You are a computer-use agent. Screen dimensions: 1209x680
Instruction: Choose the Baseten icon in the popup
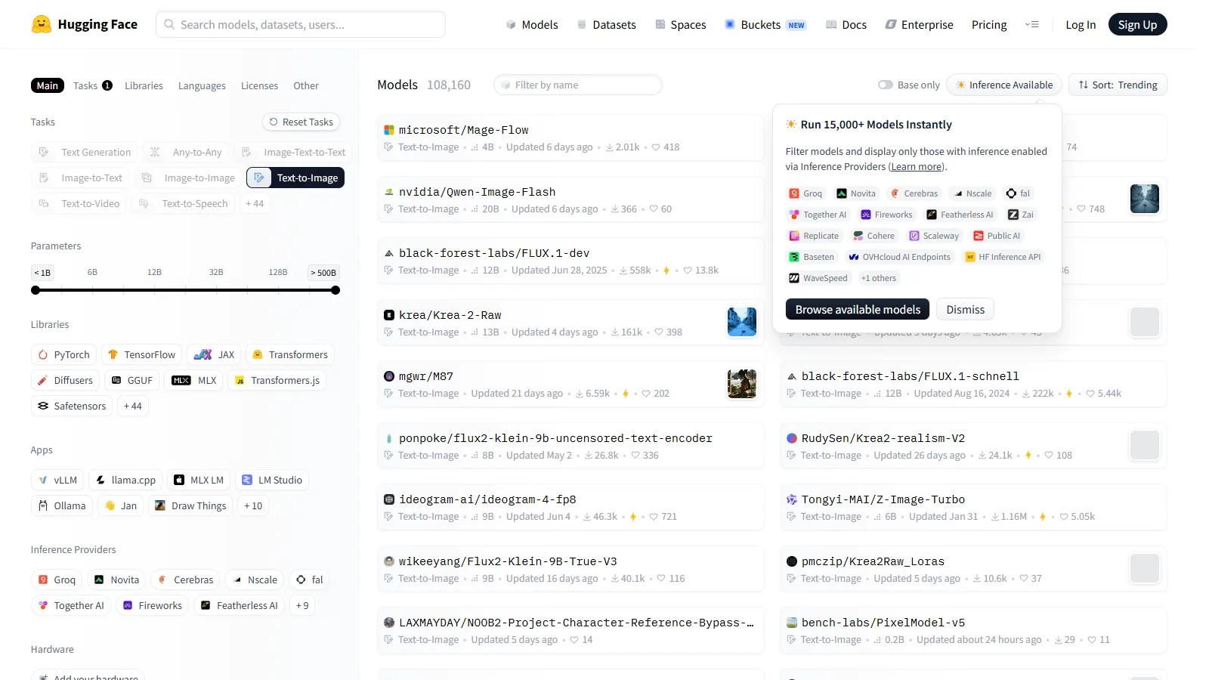point(794,257)
